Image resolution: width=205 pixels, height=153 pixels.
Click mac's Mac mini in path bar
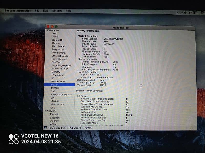click(57, 128)
